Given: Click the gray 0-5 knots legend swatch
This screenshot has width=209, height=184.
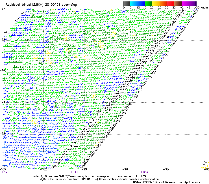Looking at the screenshot, I should pyautogui.click(x=127, y=3).
